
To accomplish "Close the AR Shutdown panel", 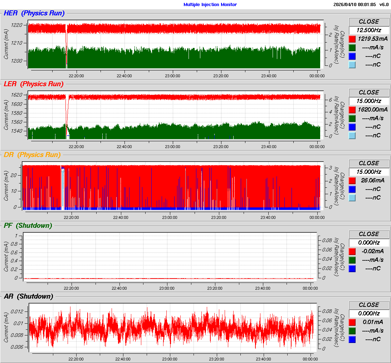I will [369, 305].
